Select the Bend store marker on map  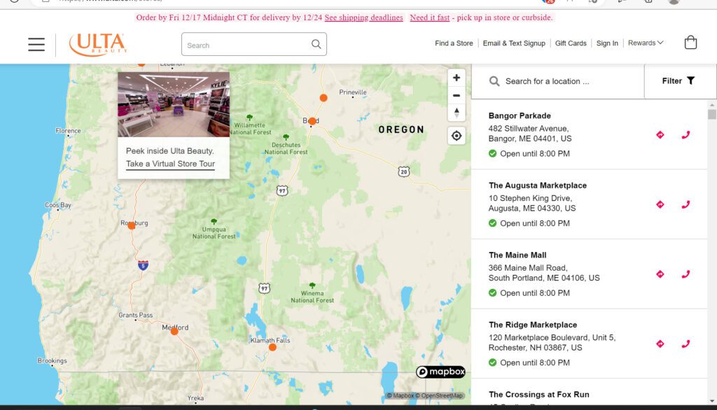(312, 121)
